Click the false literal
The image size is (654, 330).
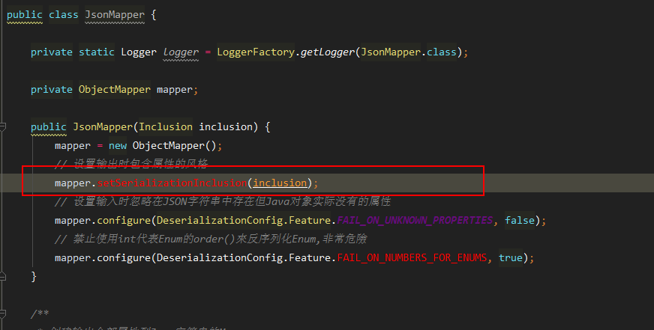520,221
